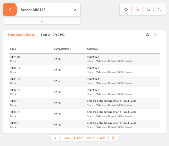Expand the panel below Sensor ABC123

tap(42, 21)
